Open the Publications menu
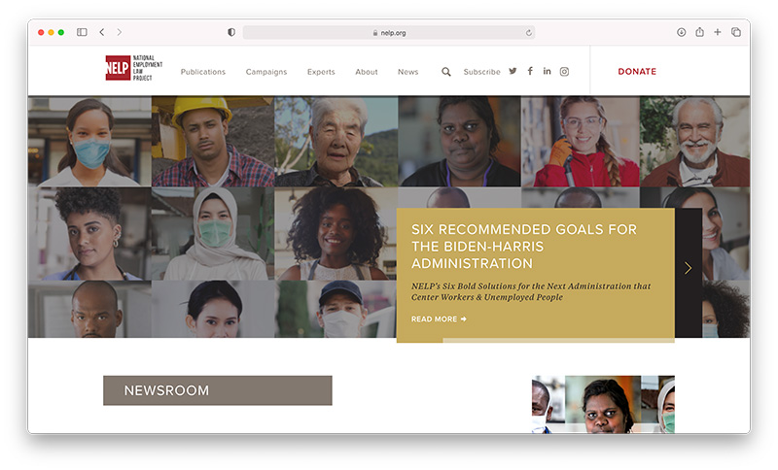778x470 pixels. point(202,72)
